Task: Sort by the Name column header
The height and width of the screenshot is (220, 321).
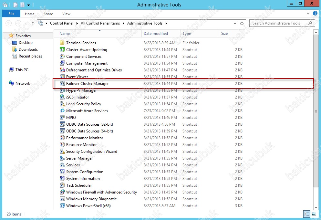Action: (x=98, y=34)
